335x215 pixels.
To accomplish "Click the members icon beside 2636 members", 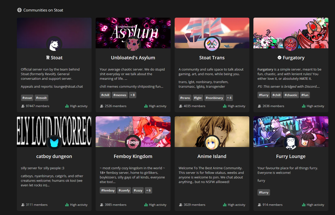I will click(x=260, y=106).
